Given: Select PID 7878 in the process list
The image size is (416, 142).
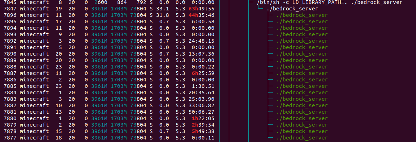Looking at the screenshot, I should coord(10,131).
